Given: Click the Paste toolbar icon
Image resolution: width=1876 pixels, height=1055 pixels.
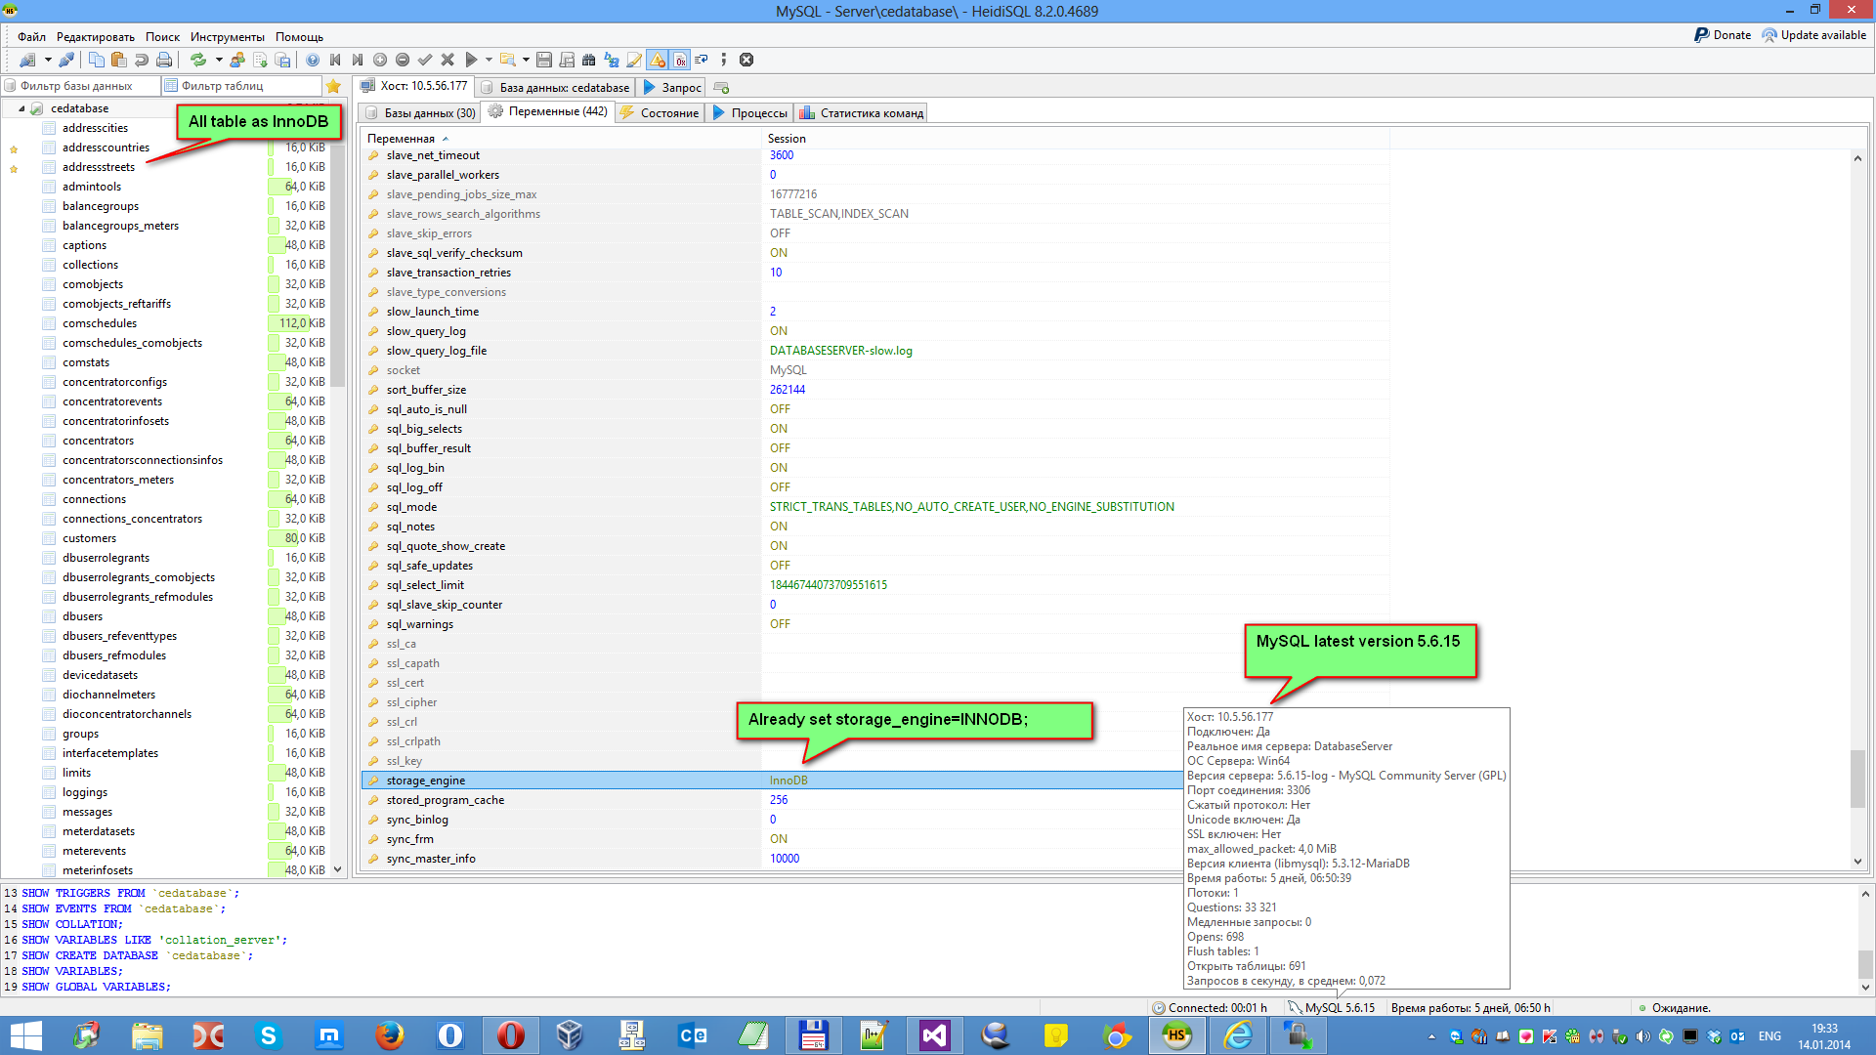Looking at the screenshot, I should [x=118, y=60].
